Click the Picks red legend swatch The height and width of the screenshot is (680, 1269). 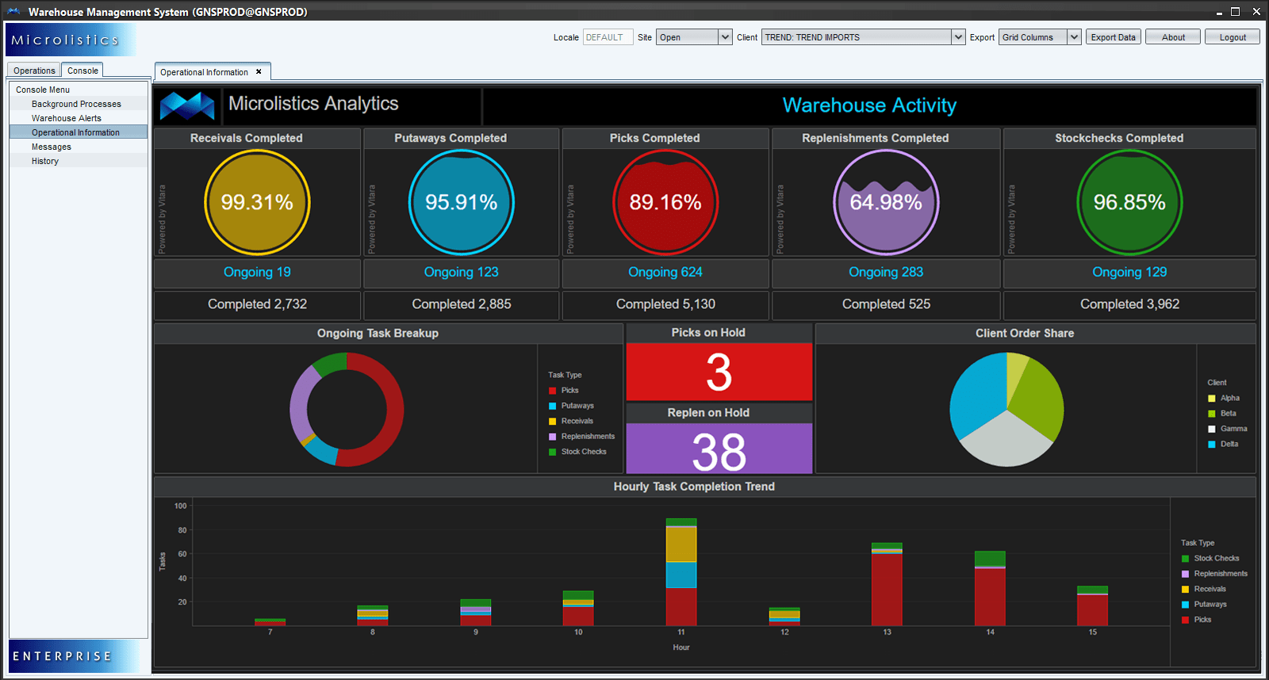point(553,391)
